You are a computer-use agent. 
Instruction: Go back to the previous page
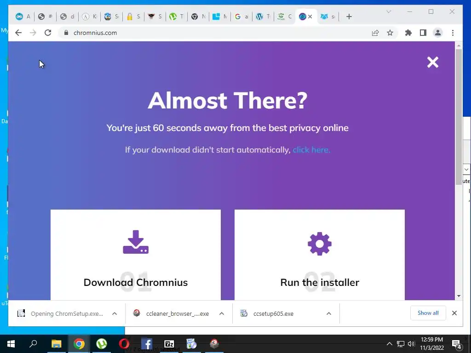(18, 33)
